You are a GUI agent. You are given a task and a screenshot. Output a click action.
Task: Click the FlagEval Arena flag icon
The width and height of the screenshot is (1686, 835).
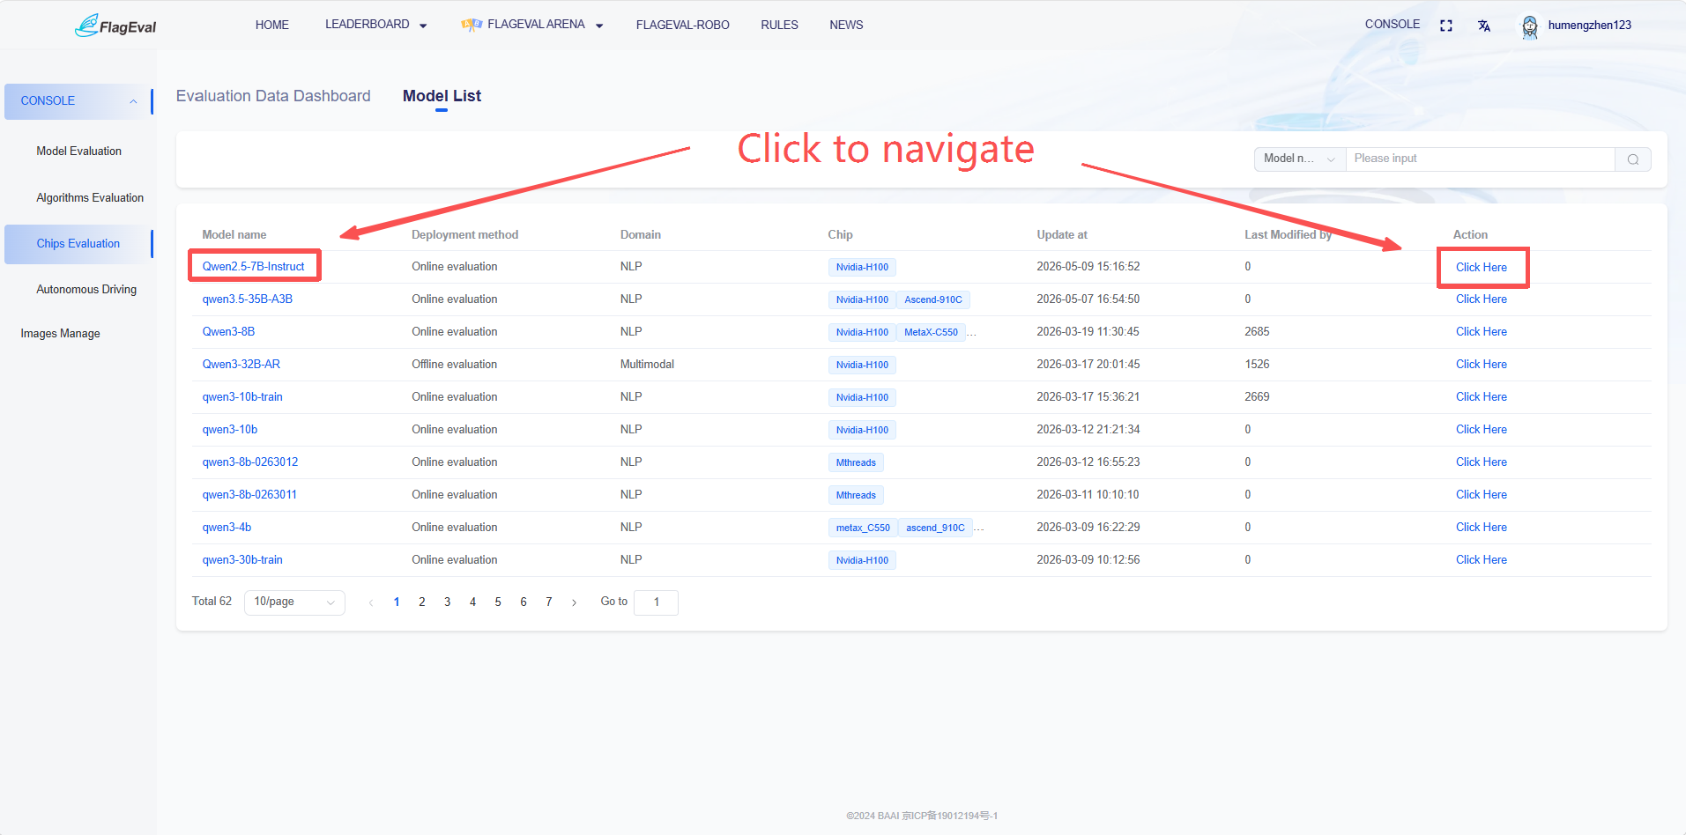click(x=472, y=25)
